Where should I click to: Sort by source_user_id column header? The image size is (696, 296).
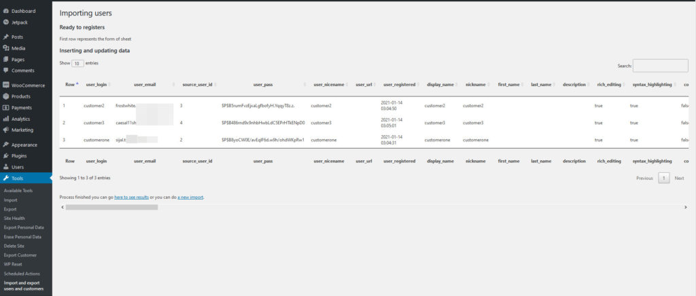pos(198,84)
